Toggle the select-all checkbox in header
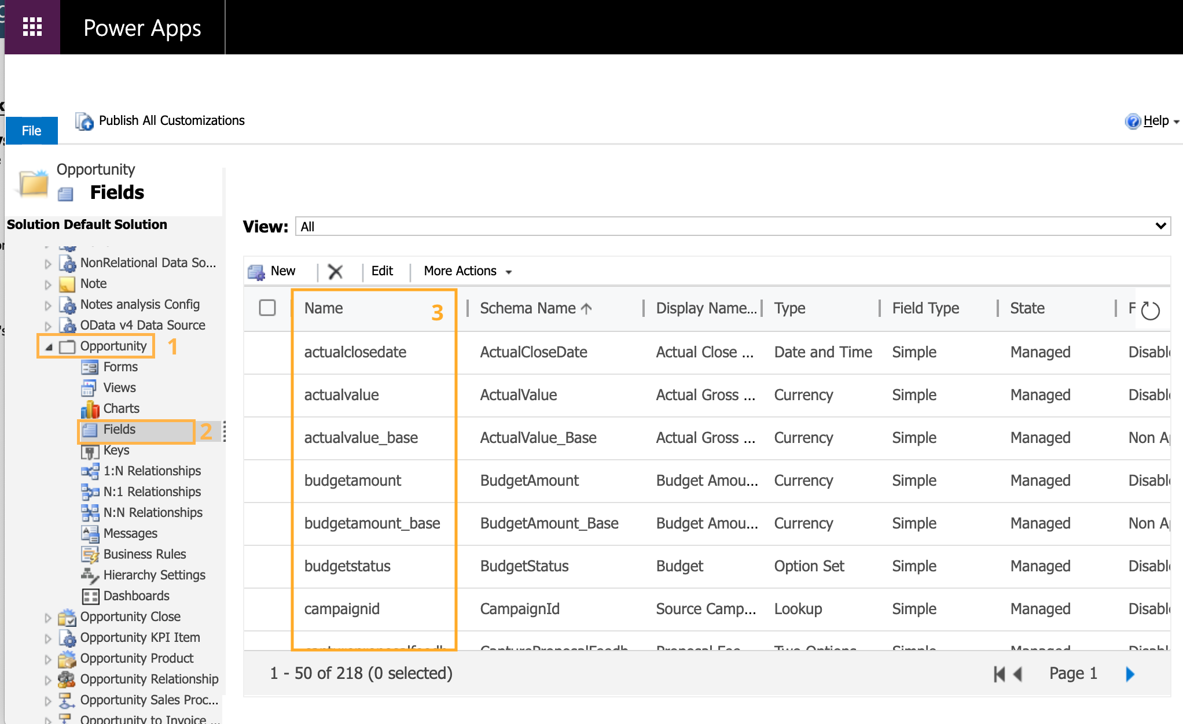 click(267, 308)
